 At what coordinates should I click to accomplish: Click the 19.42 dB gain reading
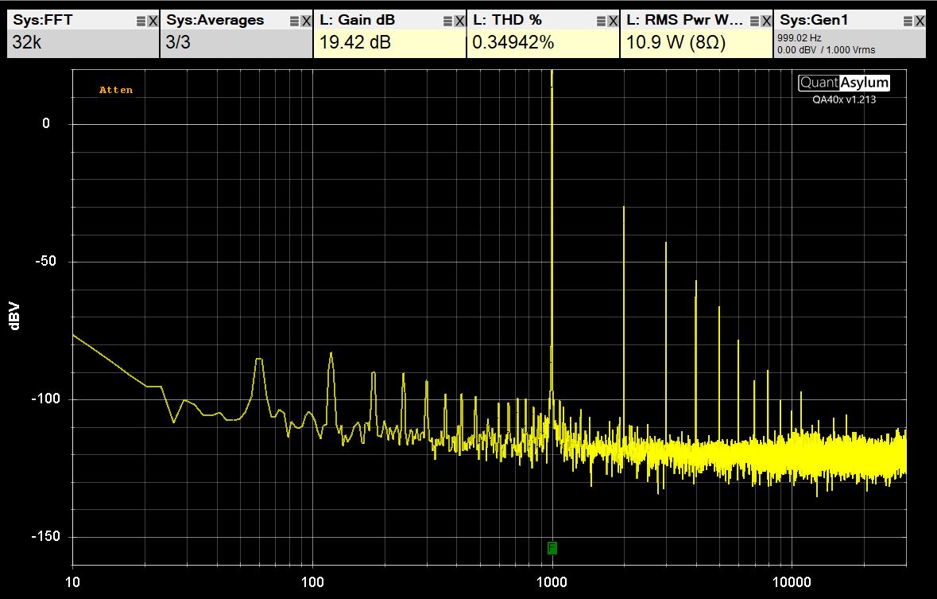tap(355, 42)
